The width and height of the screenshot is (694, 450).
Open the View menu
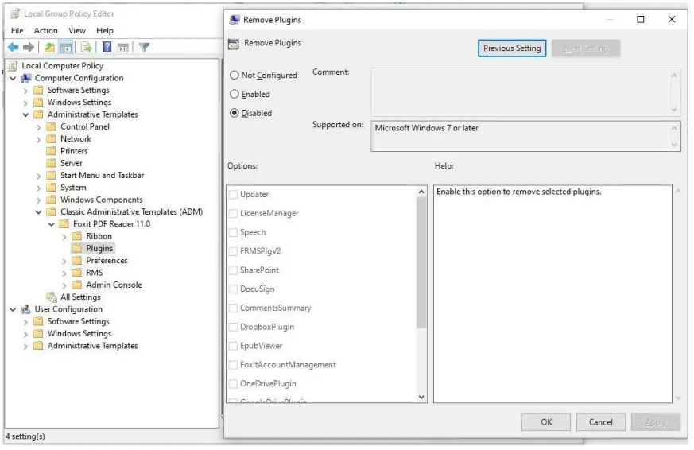[77, 31]
